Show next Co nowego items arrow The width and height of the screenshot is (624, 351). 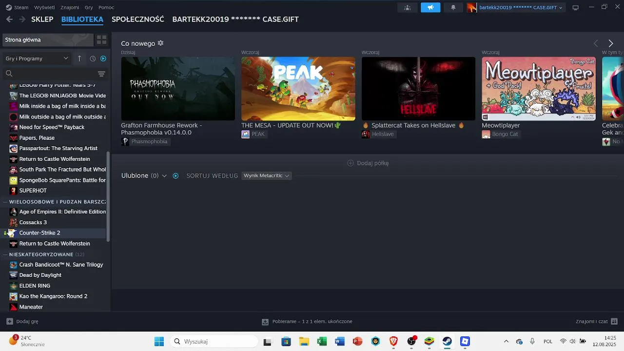click(610, 43)
